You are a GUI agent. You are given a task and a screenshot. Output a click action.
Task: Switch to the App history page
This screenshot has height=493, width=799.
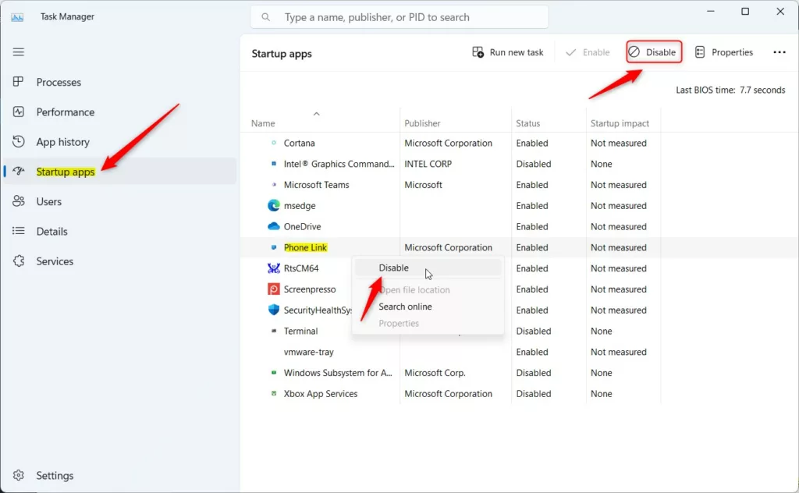[120, 142]
